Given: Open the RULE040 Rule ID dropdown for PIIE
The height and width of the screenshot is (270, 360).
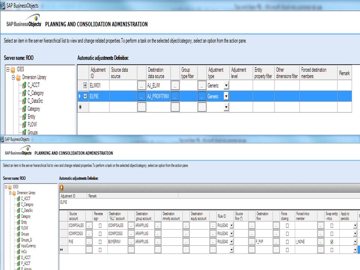Looking at the screenshot, I should tap(231, 241).
